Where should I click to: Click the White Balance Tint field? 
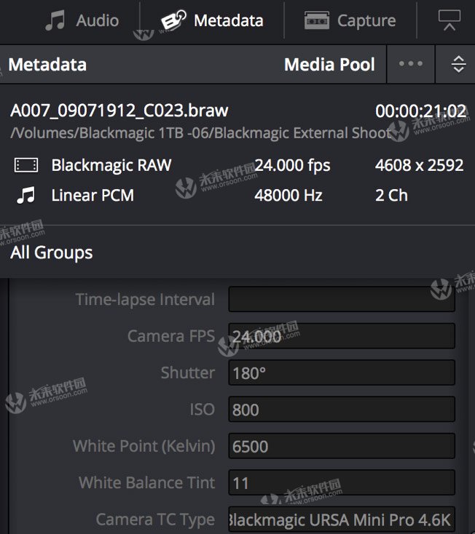[x=342, y=482]
